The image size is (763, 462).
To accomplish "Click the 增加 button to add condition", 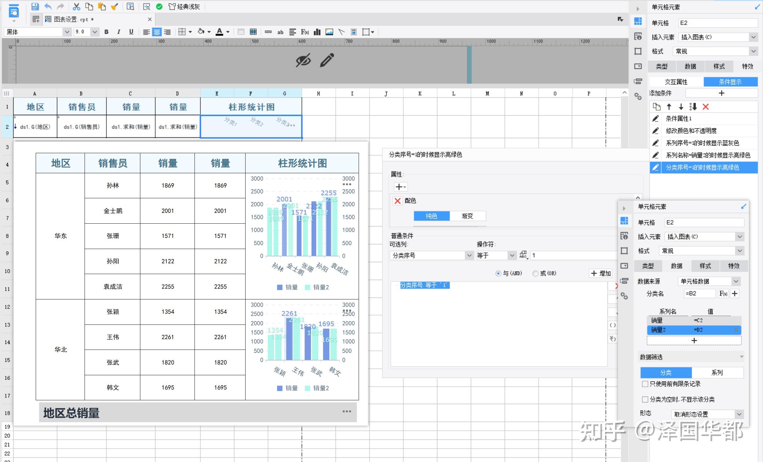I will point(600,273).
